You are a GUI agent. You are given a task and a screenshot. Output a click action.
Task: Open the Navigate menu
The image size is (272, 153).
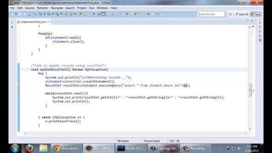(x=57, y=8)
